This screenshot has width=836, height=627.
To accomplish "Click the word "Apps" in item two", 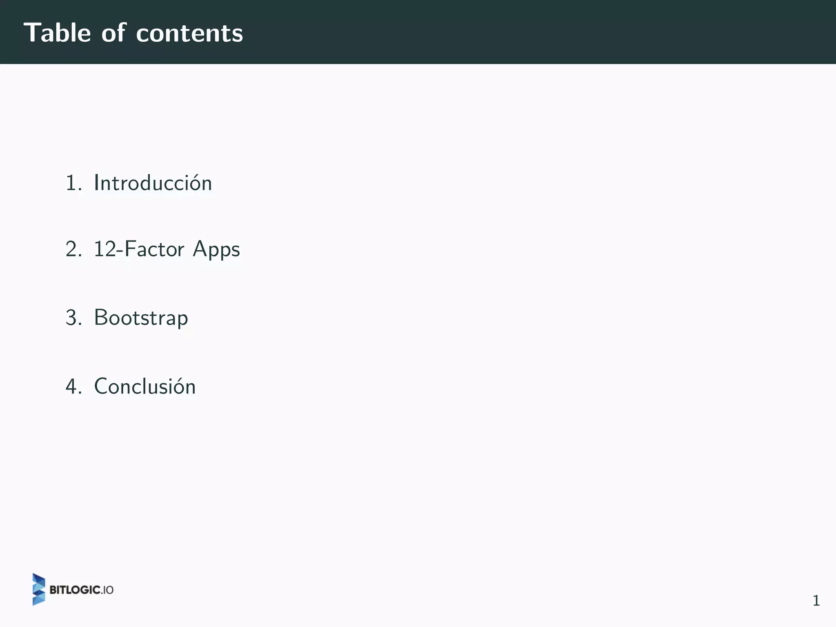I will click(x=216, y=250).
